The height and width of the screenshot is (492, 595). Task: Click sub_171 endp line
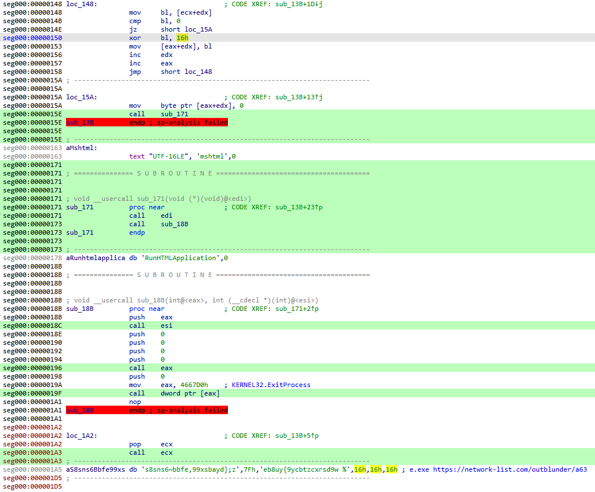(105, 232)
